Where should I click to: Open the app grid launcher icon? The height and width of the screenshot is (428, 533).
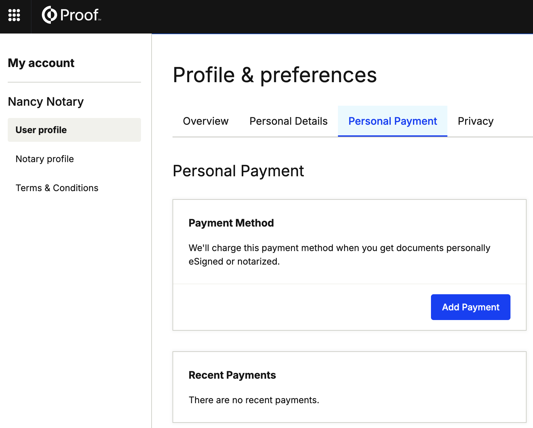pyautogui.click(x=14, y=15)
